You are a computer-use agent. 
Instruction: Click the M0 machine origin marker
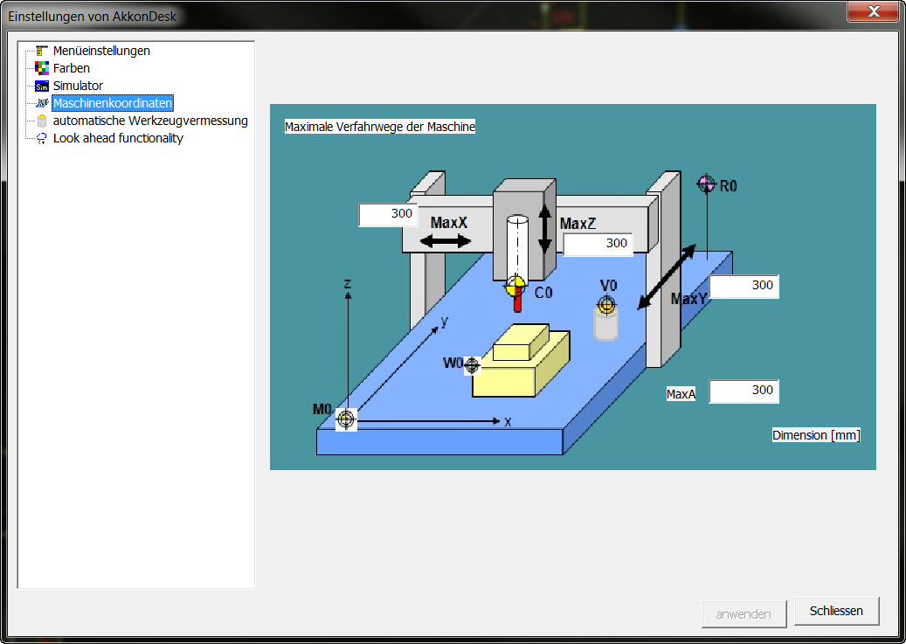(x=346, y=419)
